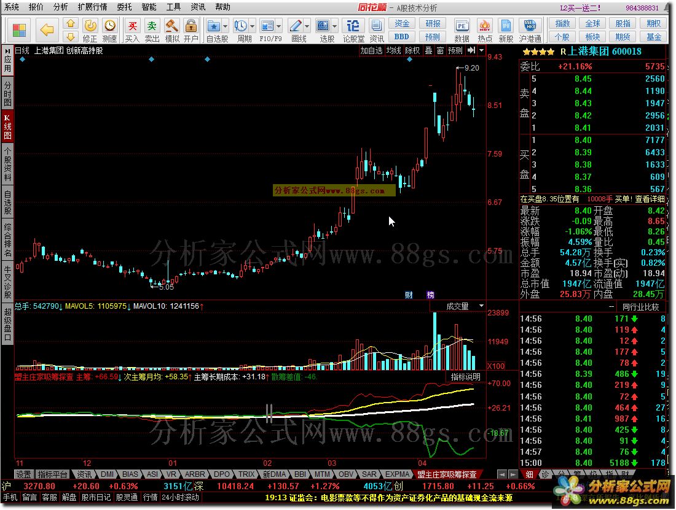Toggle 窗 multi-window mode
676x510 pixels.
coord(440,50)
